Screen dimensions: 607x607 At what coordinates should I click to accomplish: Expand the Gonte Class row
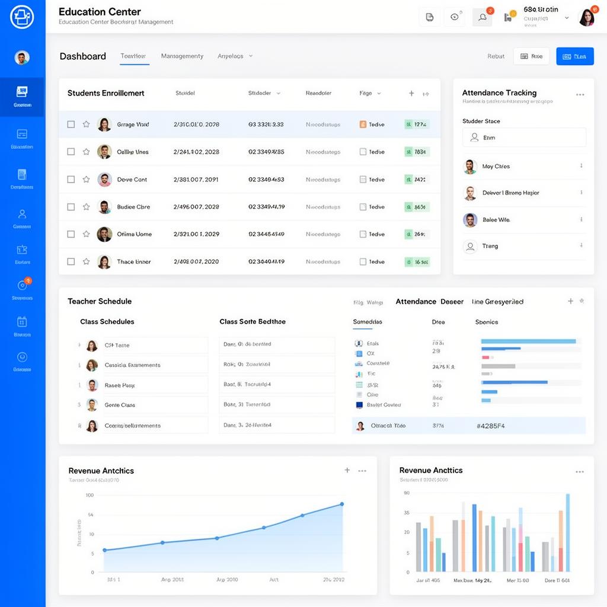79,404
